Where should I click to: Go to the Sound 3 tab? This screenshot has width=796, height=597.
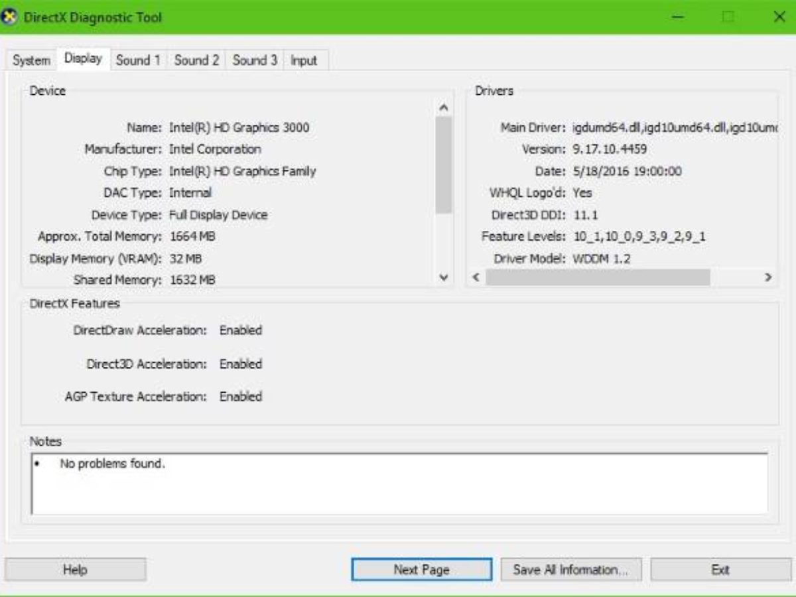click(255, 60)
